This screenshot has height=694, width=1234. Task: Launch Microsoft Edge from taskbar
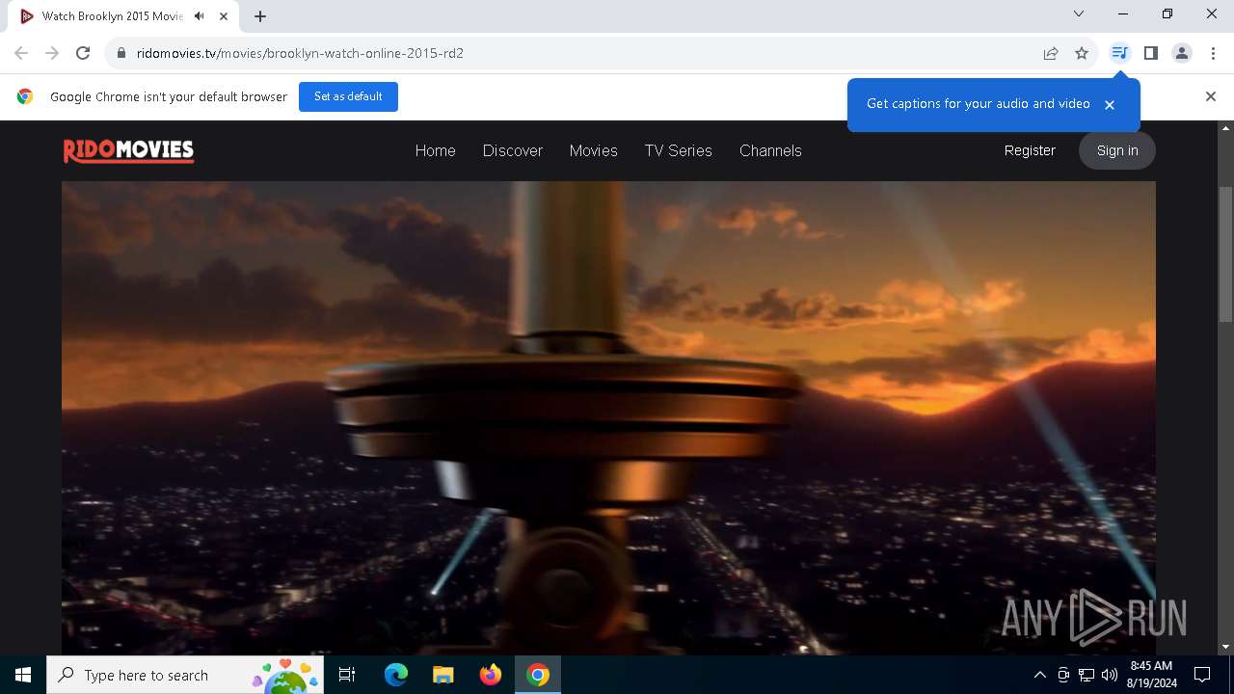[396, 675]
